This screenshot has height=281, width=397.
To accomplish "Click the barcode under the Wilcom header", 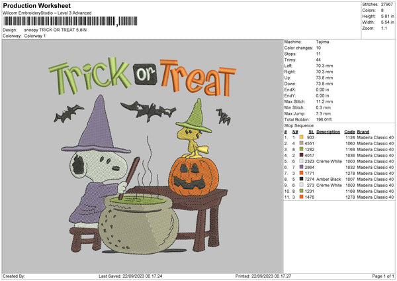I will tap(70, 21).
